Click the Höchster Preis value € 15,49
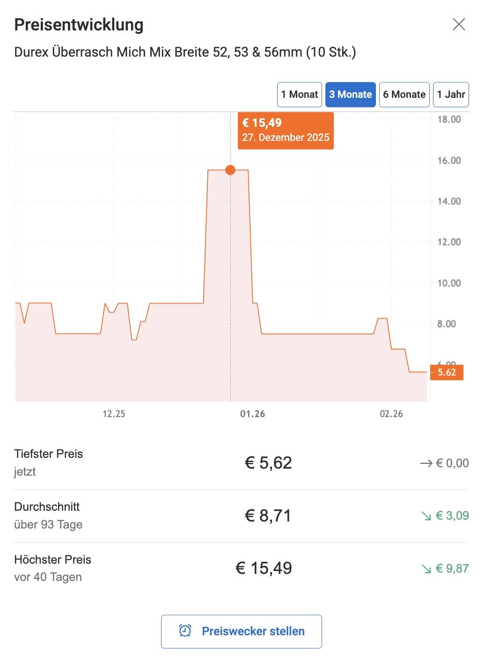This screenshot has height=661, width=485. [x=264, y=568]
